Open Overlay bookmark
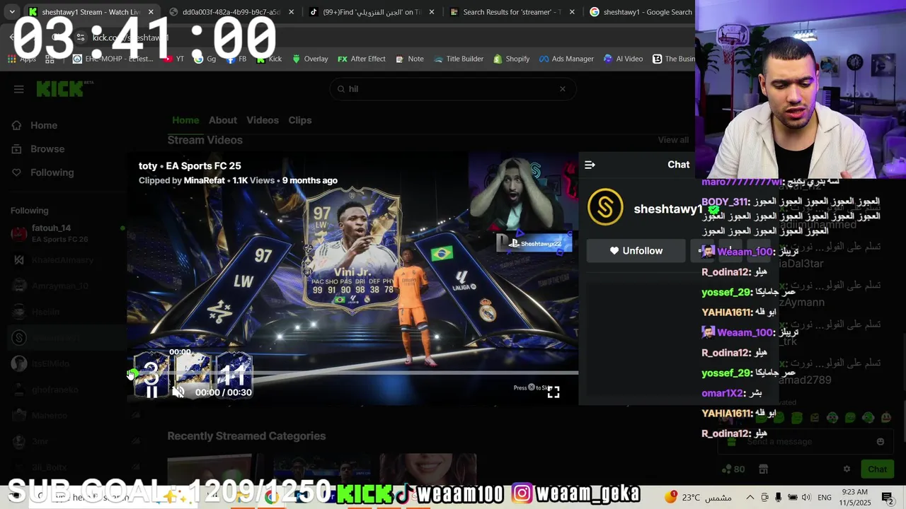 click(310, 59)
